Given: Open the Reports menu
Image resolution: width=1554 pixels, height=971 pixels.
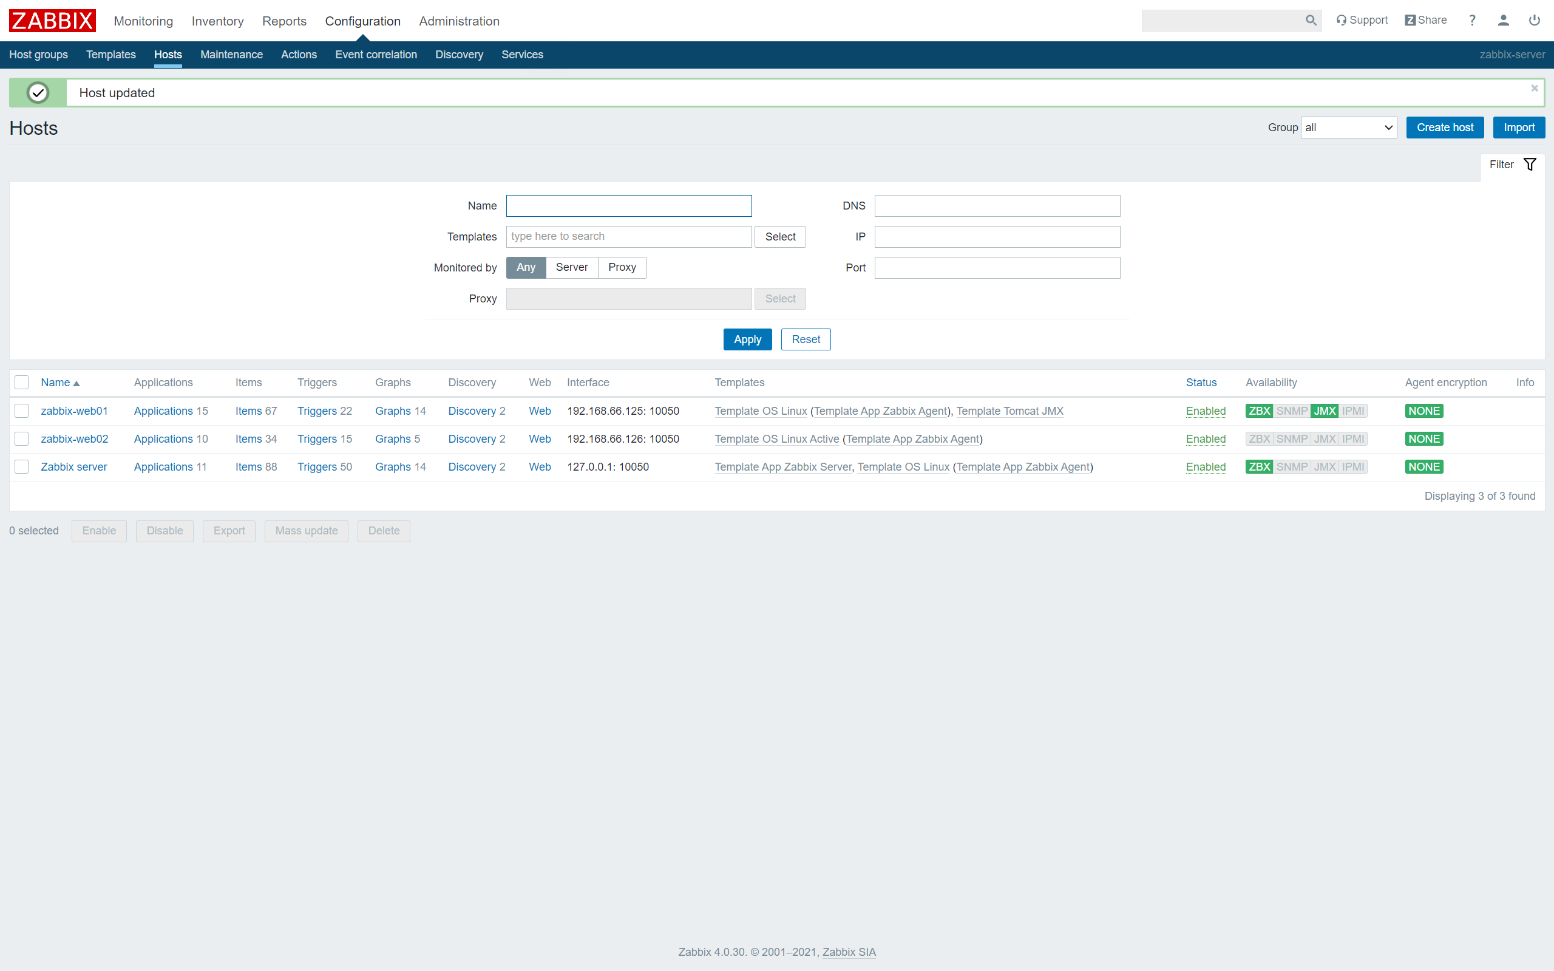Looking at the screenshot, I should point(284,21).
